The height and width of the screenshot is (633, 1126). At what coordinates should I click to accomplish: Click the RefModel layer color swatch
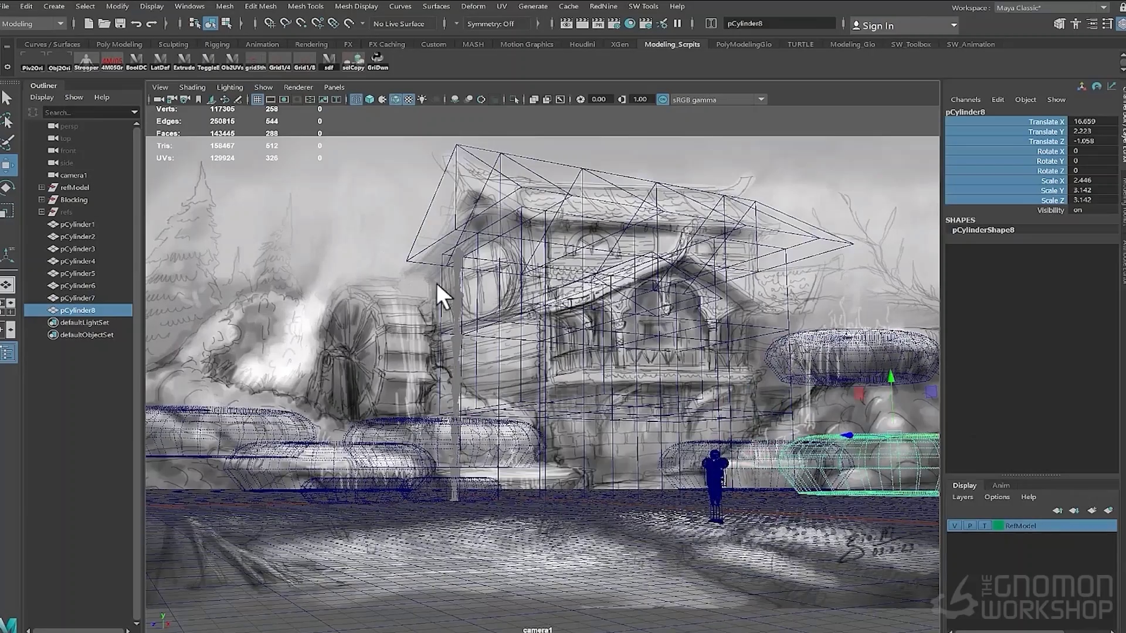point(999,525)
